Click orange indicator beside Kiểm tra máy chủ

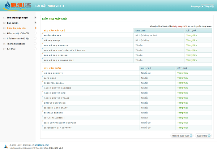[35, 28]
